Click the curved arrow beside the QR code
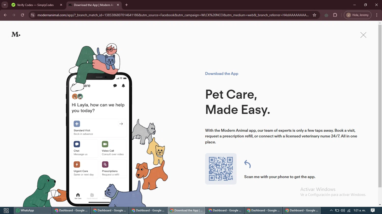This screenshot has width=382, height=214. pyautogui.click(x=248, y=164)
